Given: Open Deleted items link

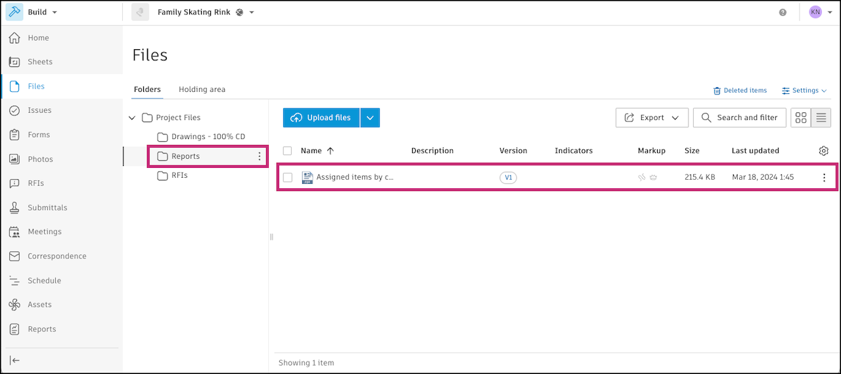Looking at the screenshot, I should point(740,91).
